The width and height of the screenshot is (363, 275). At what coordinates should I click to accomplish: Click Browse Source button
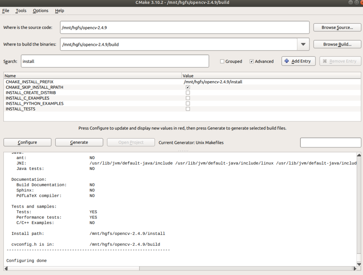[x=337, y=27]
